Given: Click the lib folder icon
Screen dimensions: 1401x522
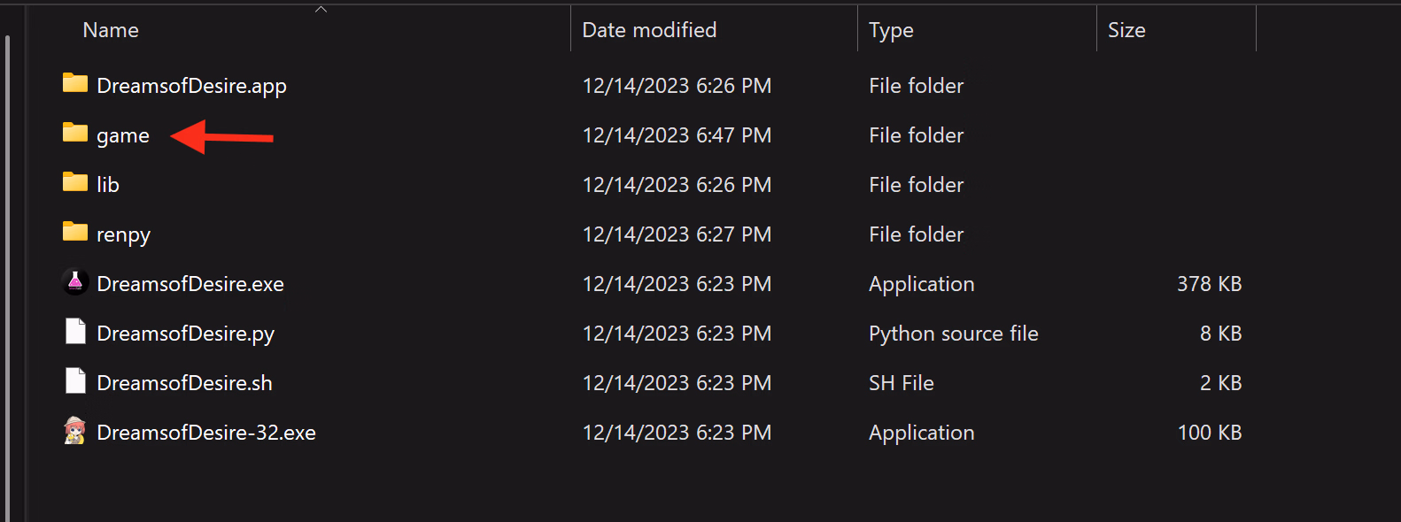Looking at the screenshot, I should click(75, 183).
